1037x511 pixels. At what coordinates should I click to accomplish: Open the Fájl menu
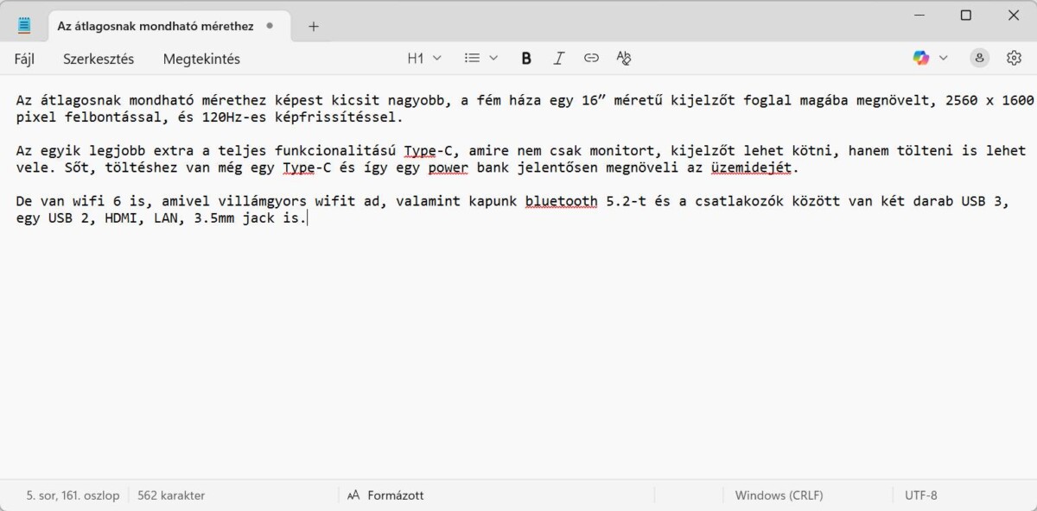coord(26,59)
